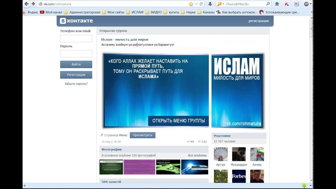Open the Mail.Ru search engine selector icon
The width and height of the screenshot is (336, 189).
pos(219,4)
